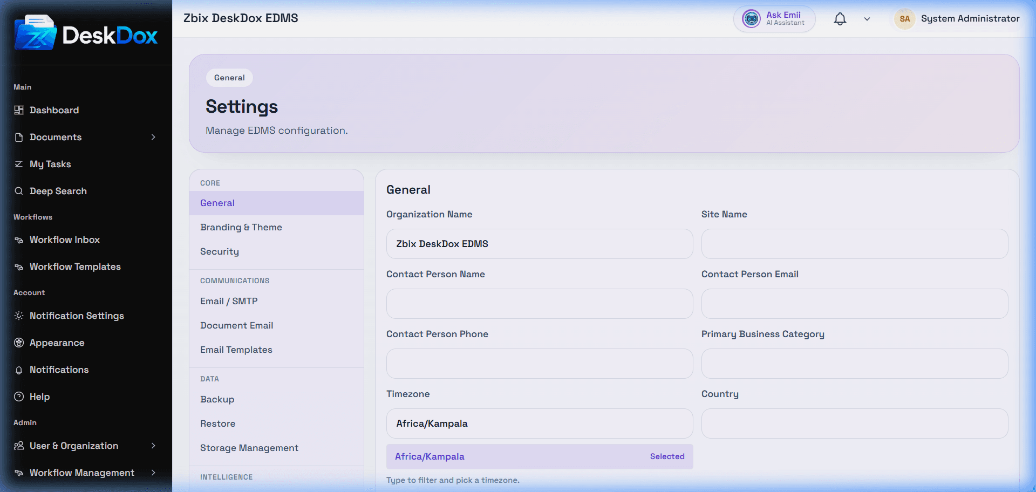Click the Workflow Management icon
Viewport: 1036px width, 492px height.
tap(19, 473)
